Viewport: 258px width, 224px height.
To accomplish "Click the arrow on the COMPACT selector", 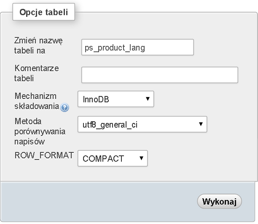I will (x=141, y=158).
